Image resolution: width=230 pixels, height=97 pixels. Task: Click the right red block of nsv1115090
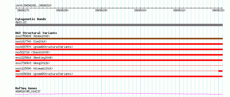[x=220, y=71]
